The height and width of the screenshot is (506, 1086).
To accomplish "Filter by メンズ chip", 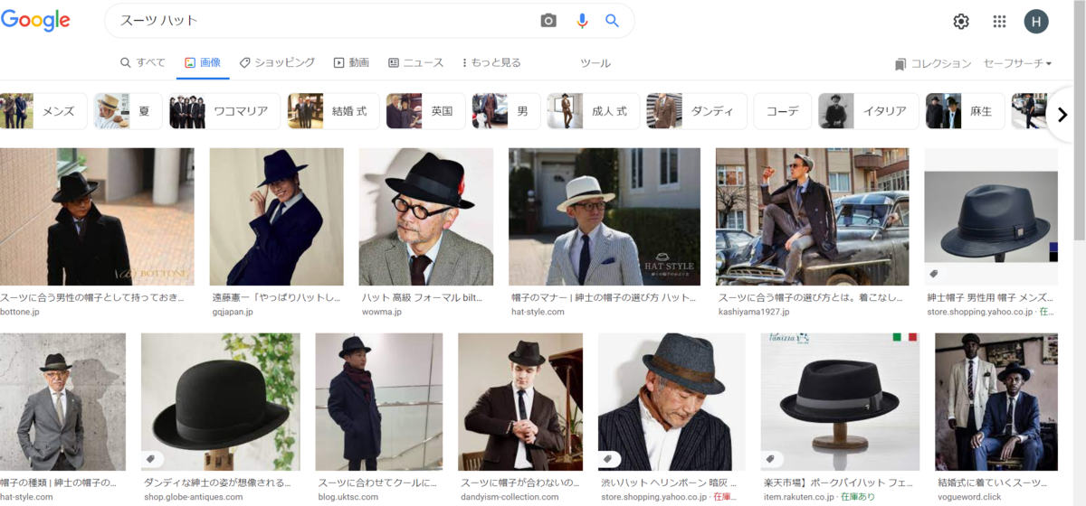I will coord(43,111).
